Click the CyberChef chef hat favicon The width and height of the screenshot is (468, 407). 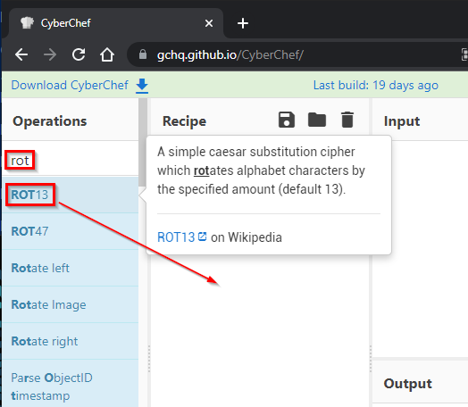(x=27, y=23)
